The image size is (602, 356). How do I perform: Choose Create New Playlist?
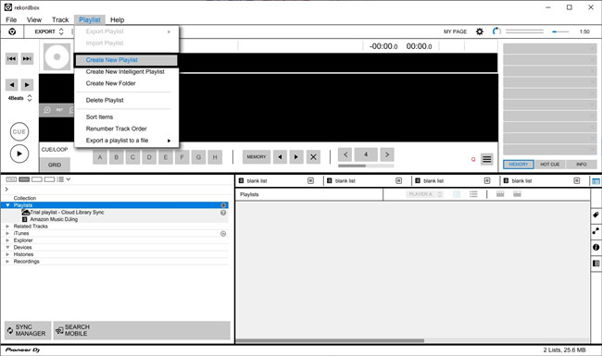click(126, 60)
